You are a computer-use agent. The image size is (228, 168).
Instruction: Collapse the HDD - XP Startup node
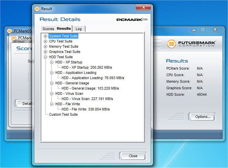[52, 62]
